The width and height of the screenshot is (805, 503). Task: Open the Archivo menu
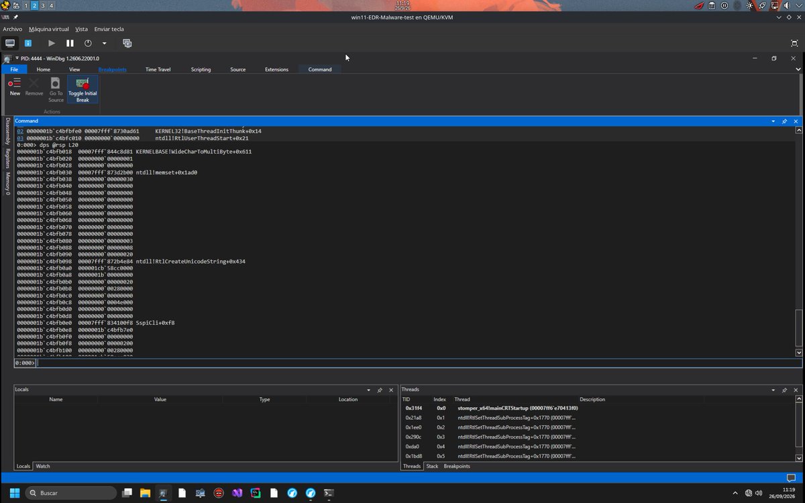12,29
